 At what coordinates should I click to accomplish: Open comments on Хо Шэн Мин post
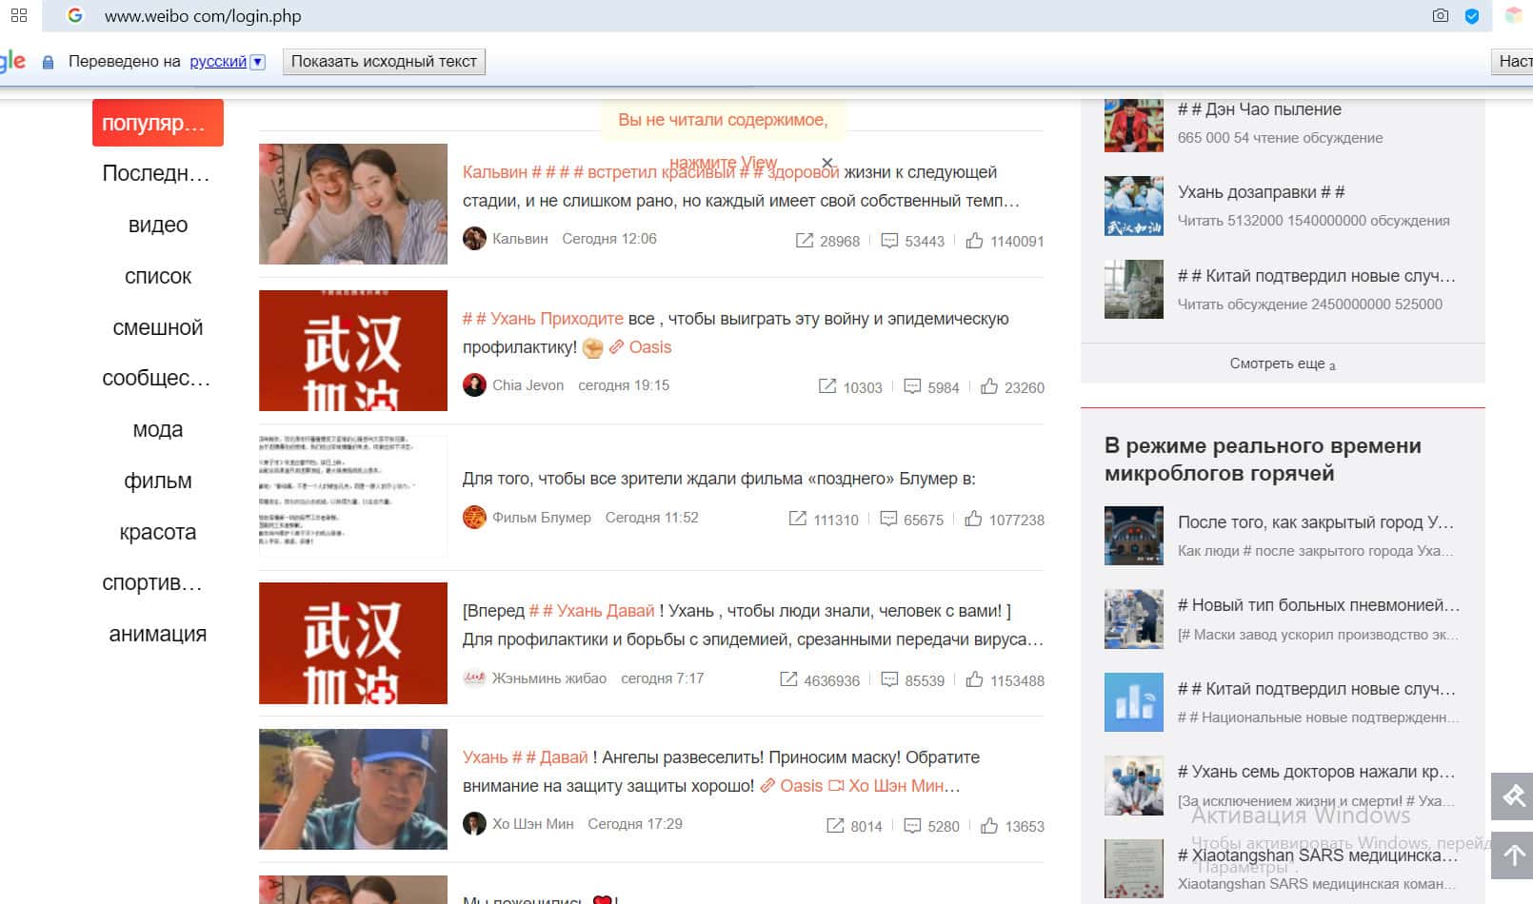point(912,825)
